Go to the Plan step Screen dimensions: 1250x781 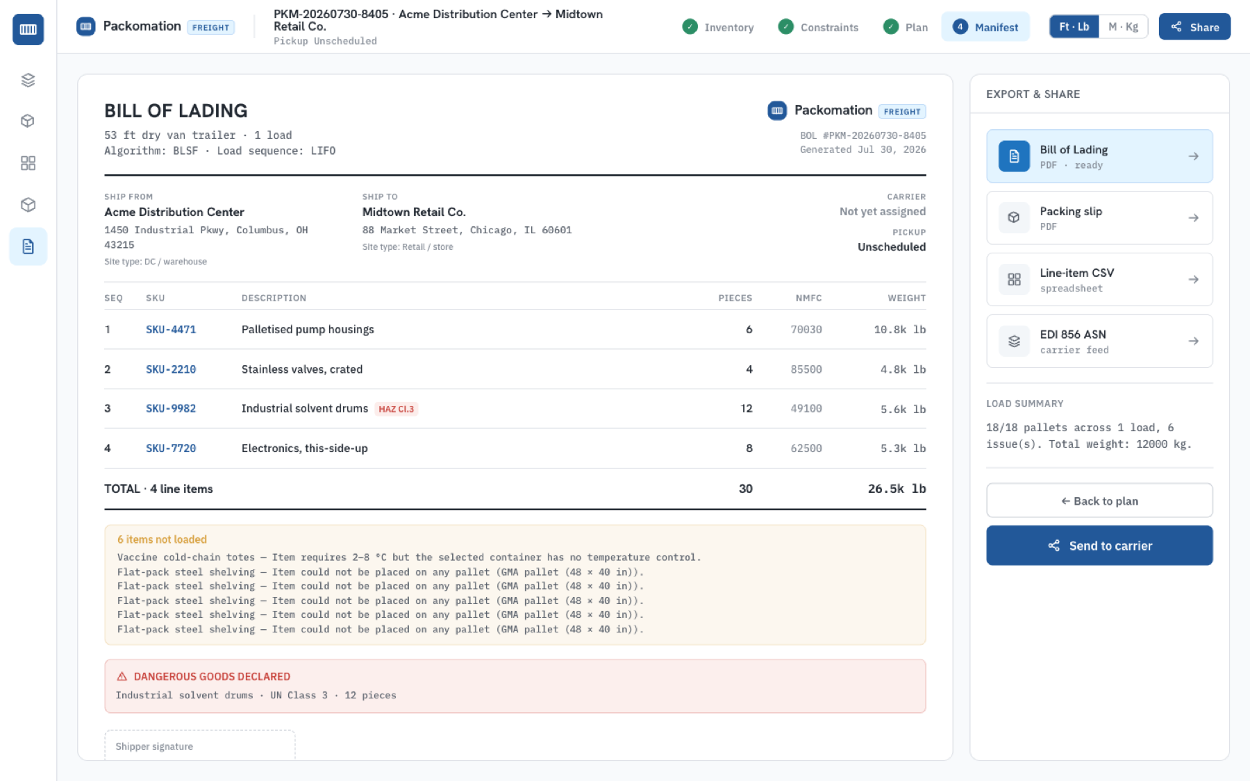coord(906,27)
